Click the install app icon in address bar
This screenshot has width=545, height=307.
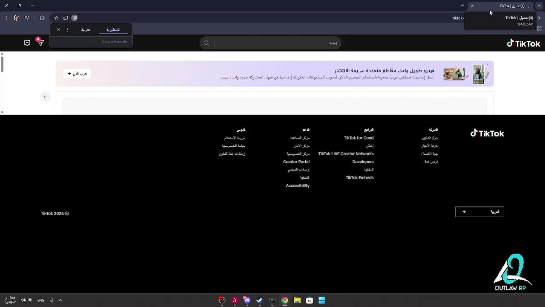(x=65, y=18)
